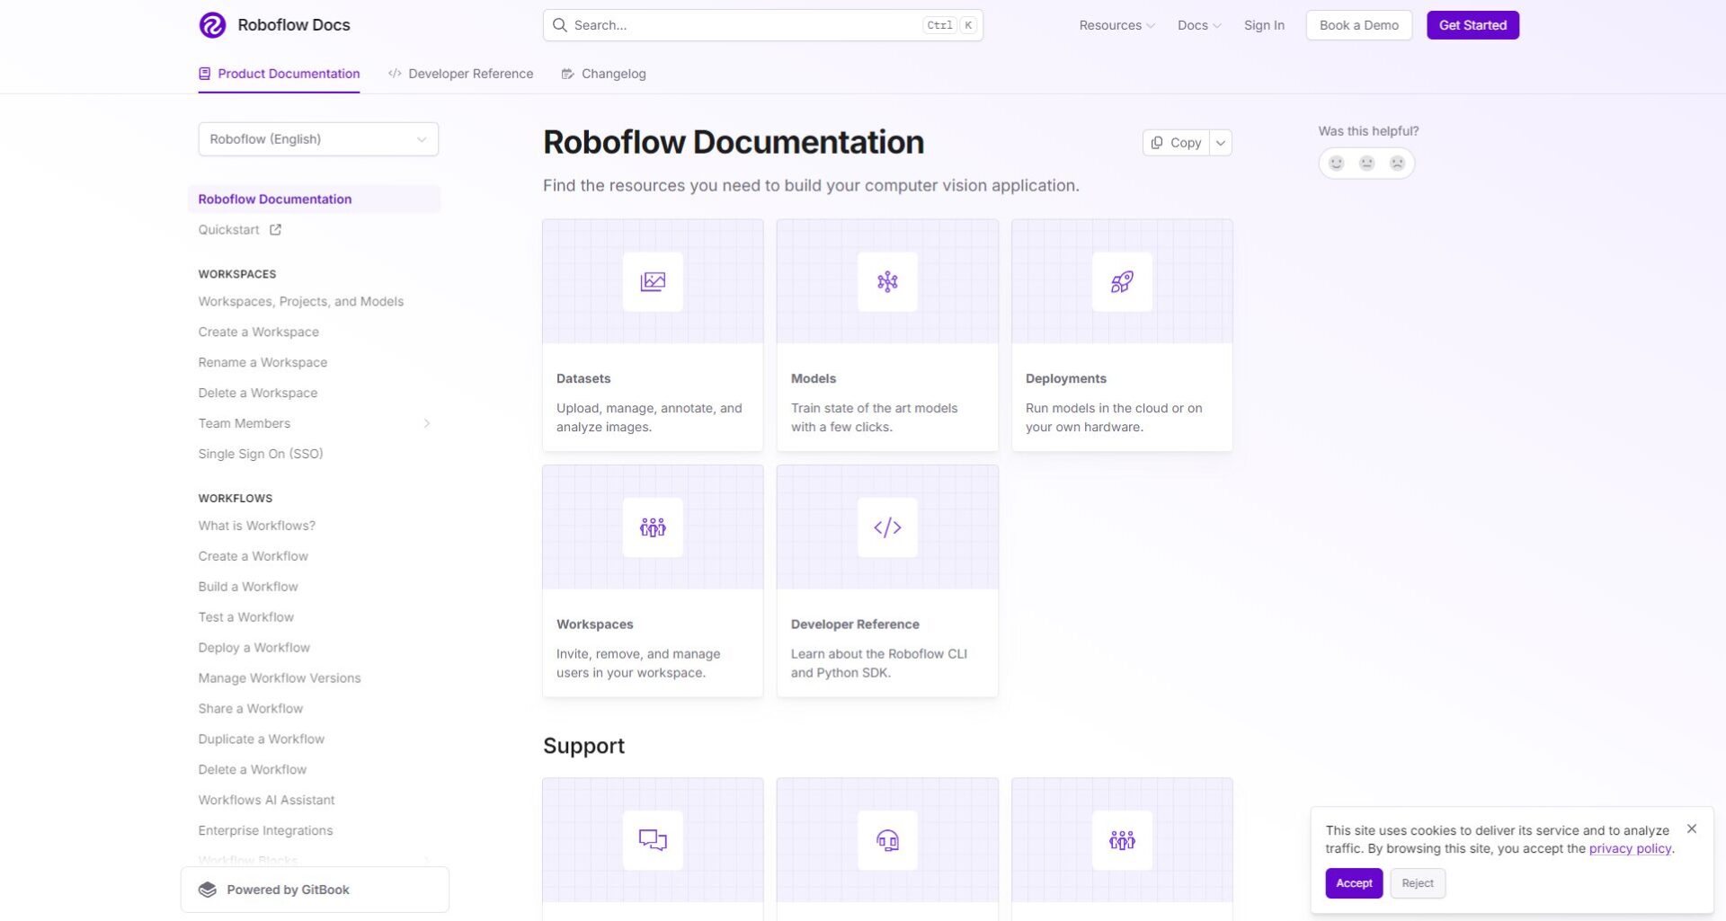This screenshot has height=921, width=1726.
Task: Select the happy face feedback icon
Action: (1336, 164)
